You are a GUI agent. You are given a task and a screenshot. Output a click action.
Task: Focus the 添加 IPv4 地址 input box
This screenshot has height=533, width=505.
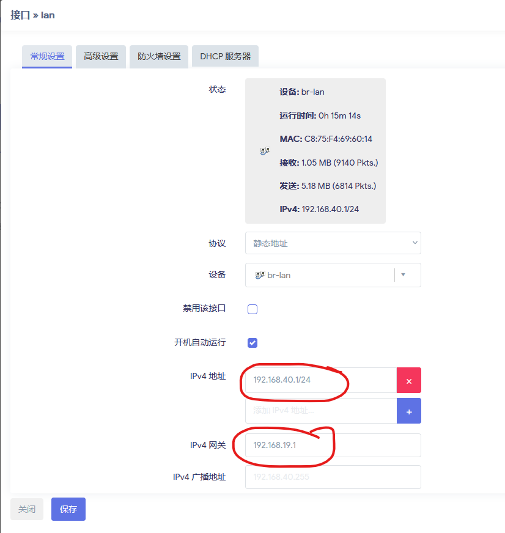coord(320,411)
